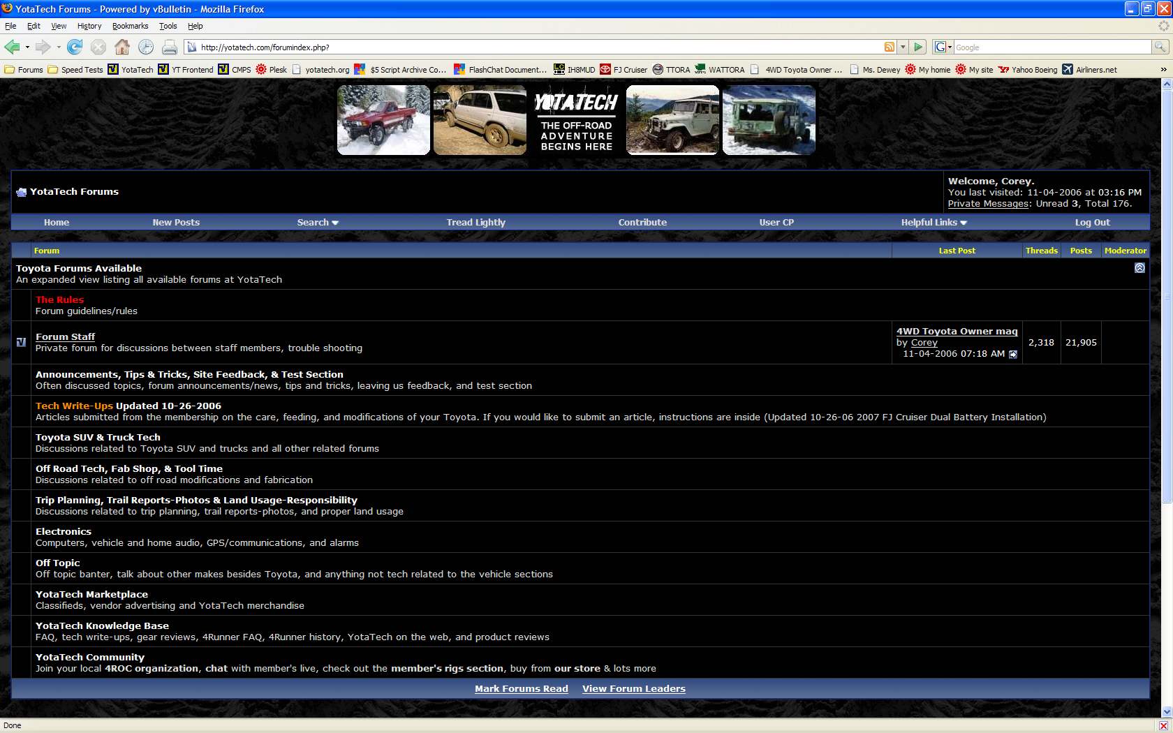This screenshot has height=733, width=1173.
Task: Open the Forum Staff forum link
Action: 65,336
